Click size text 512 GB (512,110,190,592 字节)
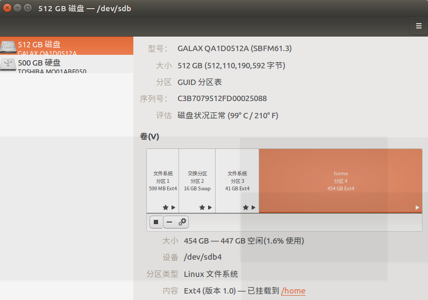The height and width of the screenshot is (300, 428). [231, 66]
